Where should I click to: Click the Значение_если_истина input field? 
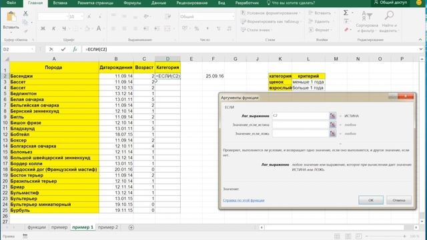[x=300, y=125]
